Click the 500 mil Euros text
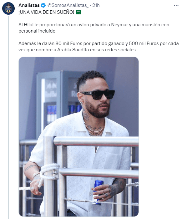This screenshot has height=219, width=182. click(144, 43)
